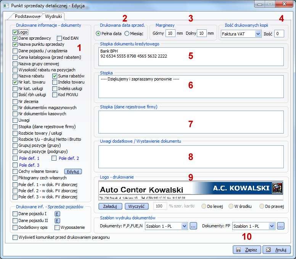The height and width of the screenshot is (259, 296).
Task: Click the E button next to Dane pojazdu I
Action: tap(57, 214)
